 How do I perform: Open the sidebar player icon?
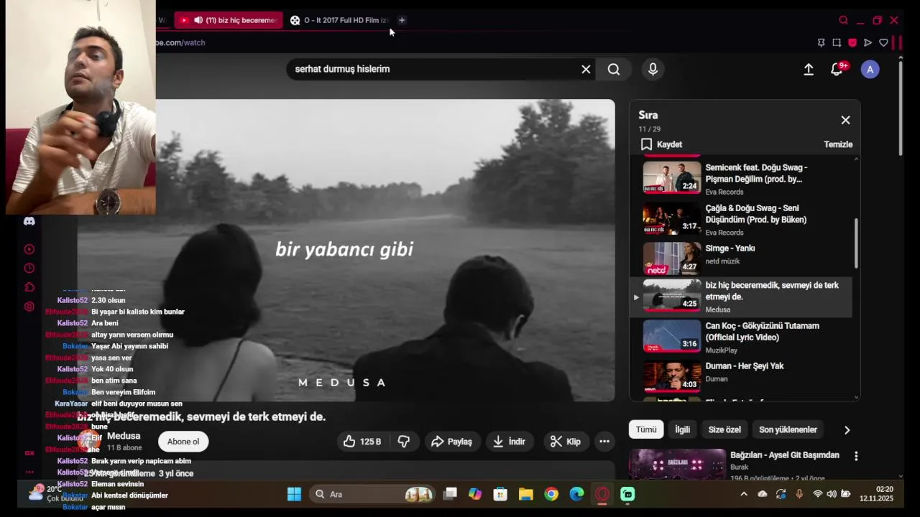coord(29,249)
